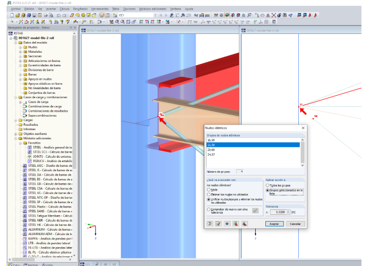The image size is (368, 266).
Task: Click the print icon in the toolbar
Action: [46, 15]
